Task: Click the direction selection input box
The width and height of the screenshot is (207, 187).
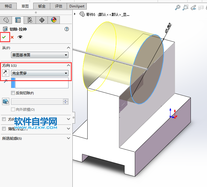Action: (42, 83)
